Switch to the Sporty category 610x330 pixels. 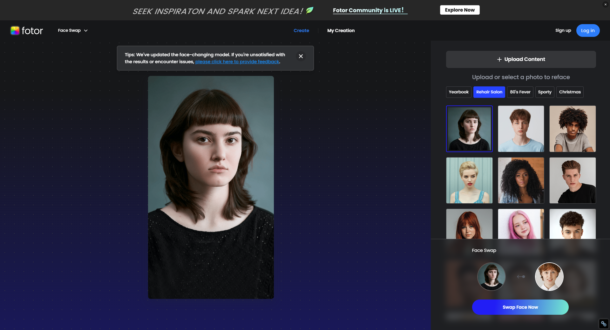[545, 92]
